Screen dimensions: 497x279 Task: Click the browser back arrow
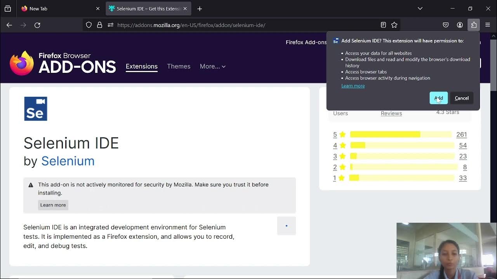coord(9,25)
